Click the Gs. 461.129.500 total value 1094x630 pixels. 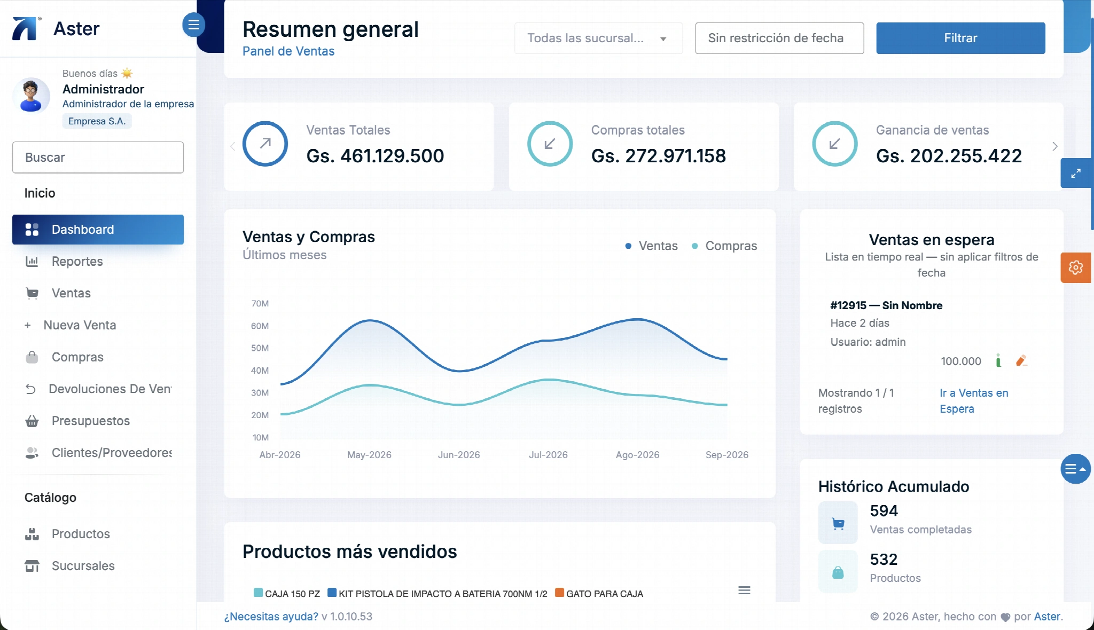(x=375, y=156)
